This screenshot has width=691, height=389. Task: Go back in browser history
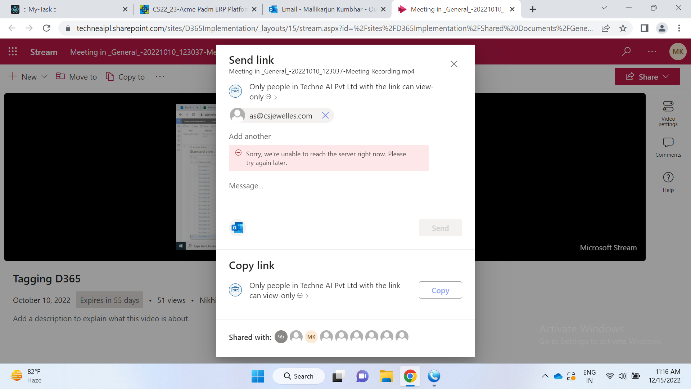(12, 28)
